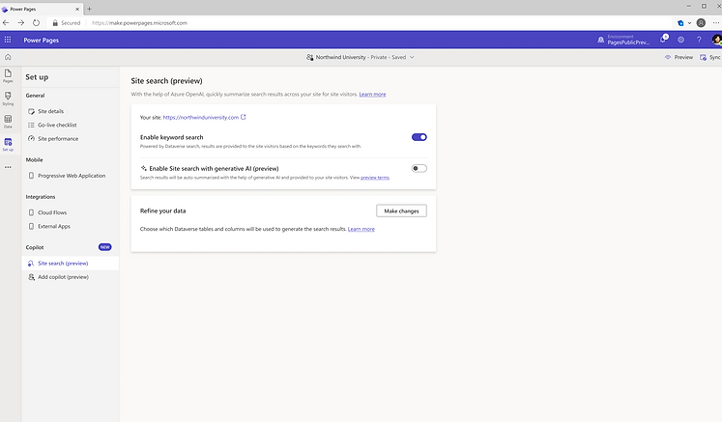
Task: Expand dropdown arrow next to browser extension
Action: [x=689, y=23]
